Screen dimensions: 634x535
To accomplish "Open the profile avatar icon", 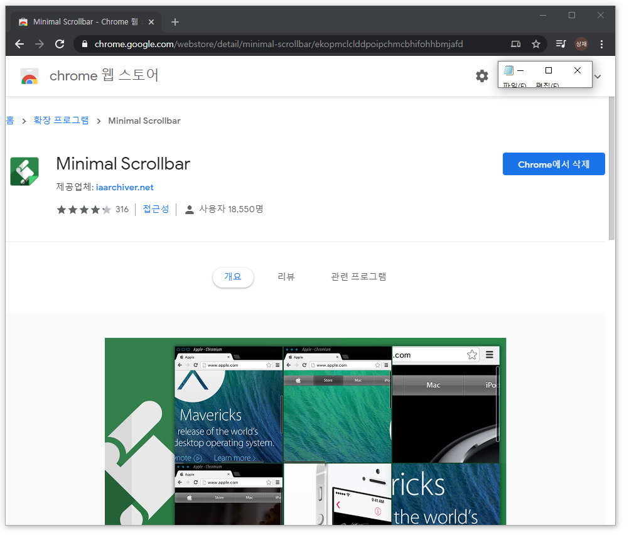I will coord(581,44).
